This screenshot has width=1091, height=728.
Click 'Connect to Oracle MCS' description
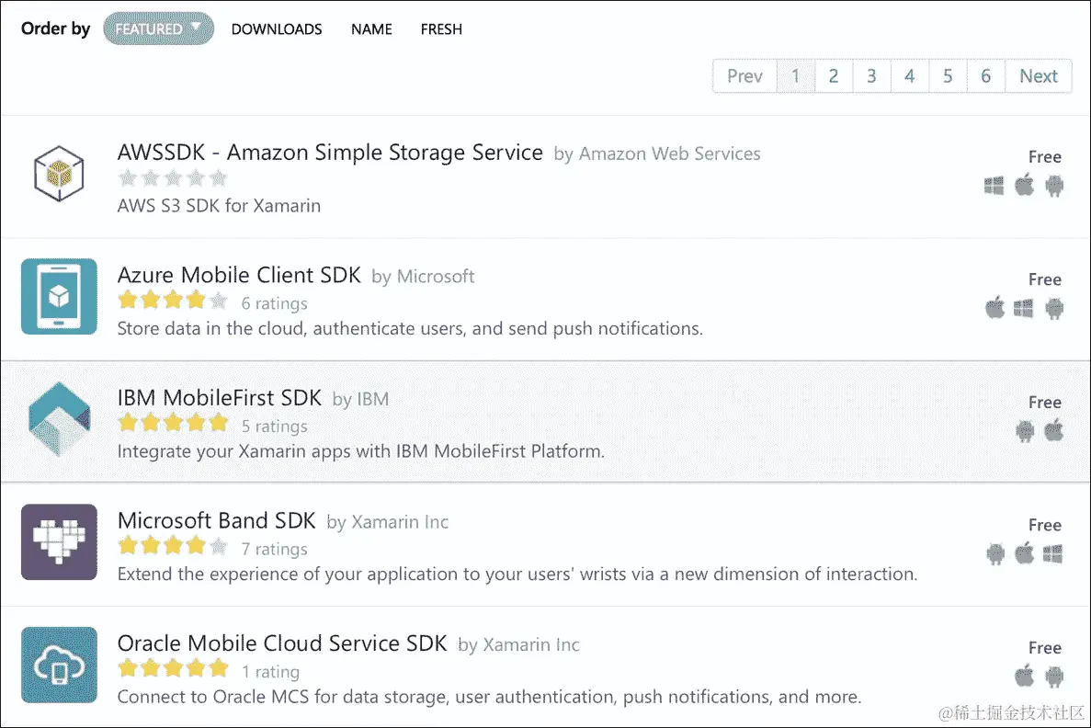(489, 697)
